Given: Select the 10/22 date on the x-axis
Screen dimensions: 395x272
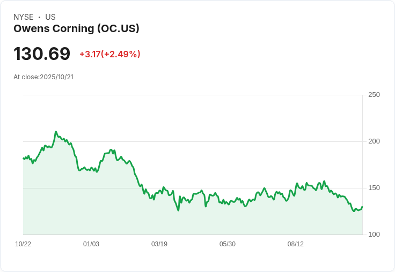Looking at the screenshot, I should [23, 244].
